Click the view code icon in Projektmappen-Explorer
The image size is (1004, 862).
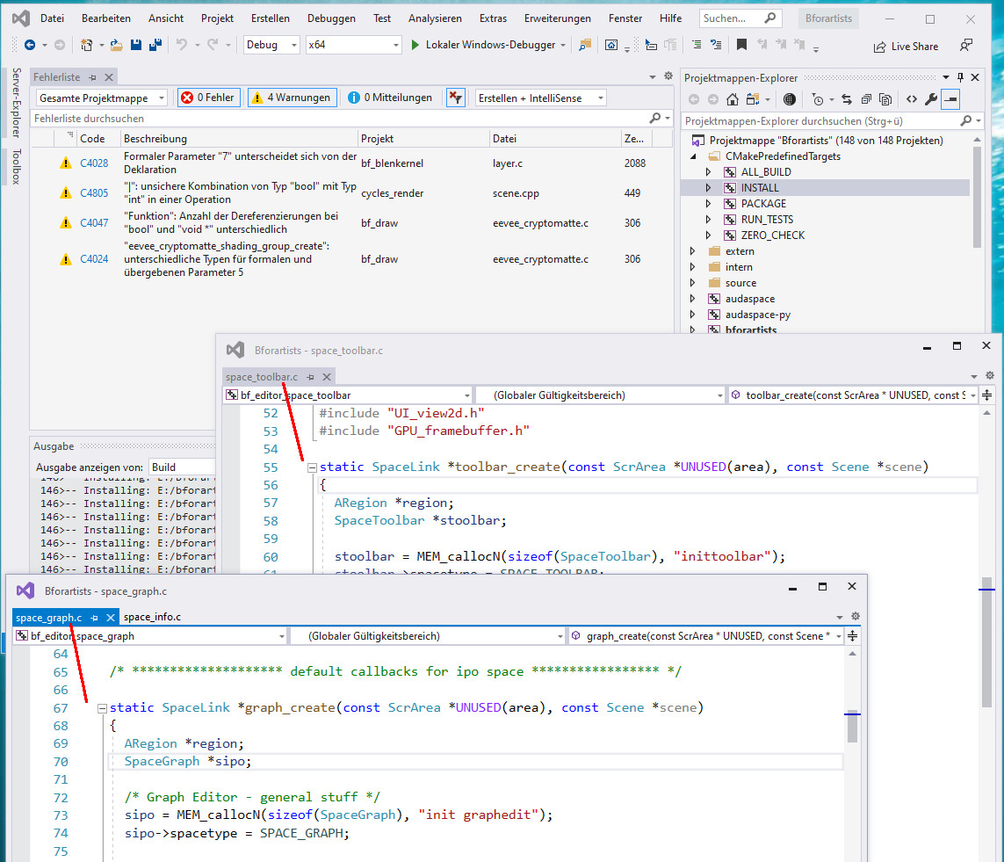pos(911,99)
